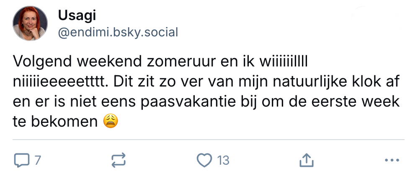The height and width of the screenshot is (181, 418).
Task: Open the three-dot more options menu
Action: pos(392,160)
